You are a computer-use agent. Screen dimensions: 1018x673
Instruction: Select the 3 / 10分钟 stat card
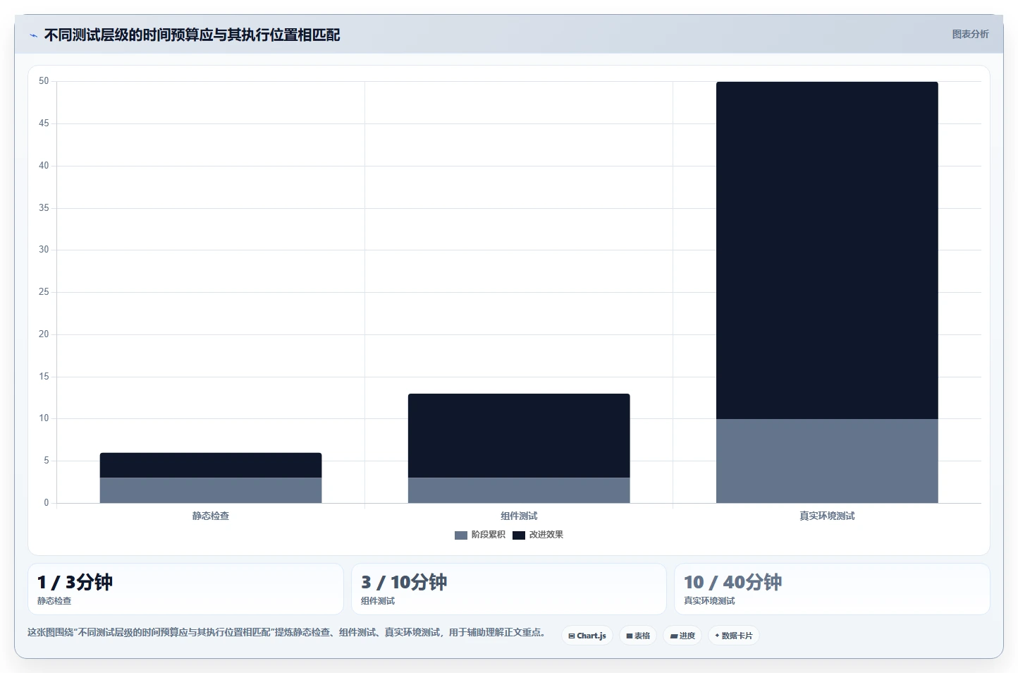tap(509, 589)
